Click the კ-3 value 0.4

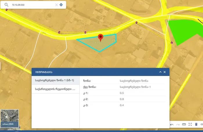[x=122, y=105]
